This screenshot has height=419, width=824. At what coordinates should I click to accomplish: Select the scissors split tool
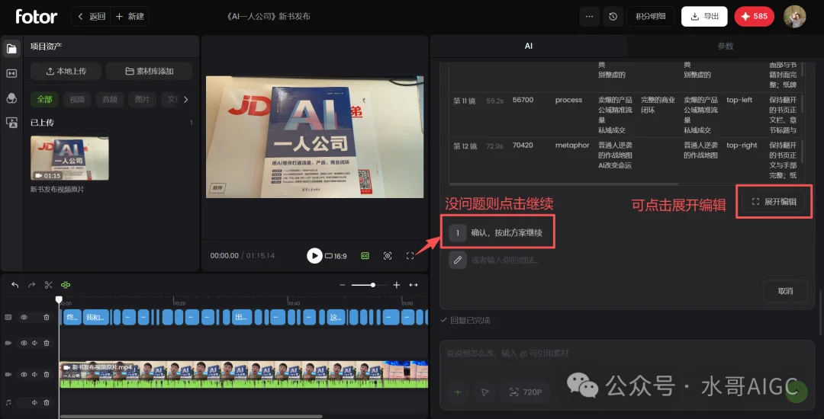(48, 285)
